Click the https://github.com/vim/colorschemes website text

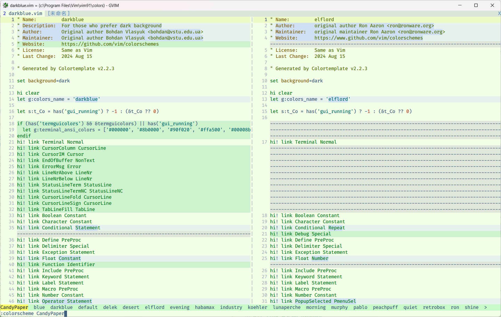110,44
